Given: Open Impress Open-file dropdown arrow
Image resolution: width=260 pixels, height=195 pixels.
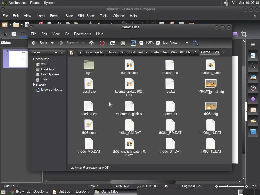Looking at the screenshot, I should coord(22,25).
